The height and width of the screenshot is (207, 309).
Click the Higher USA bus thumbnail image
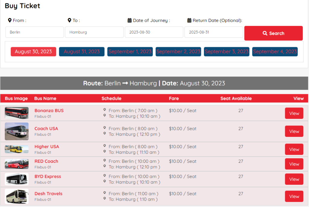pos(17,149)
